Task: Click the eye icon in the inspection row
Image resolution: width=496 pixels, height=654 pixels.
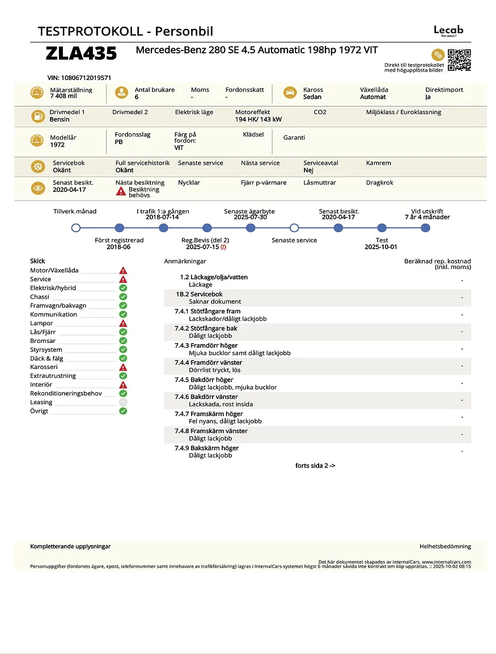Action: point(37,188)
